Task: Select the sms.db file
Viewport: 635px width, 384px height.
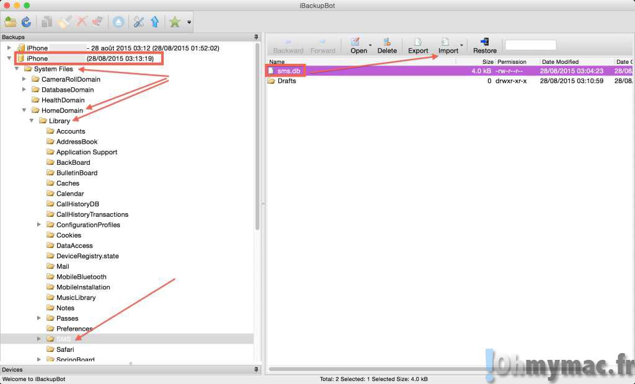Action: coord(288,71)
